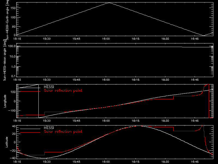The image size is (218, 164).
Task: Click 16:15 time label under Latitude plot
Action: (x=135, y=162)
